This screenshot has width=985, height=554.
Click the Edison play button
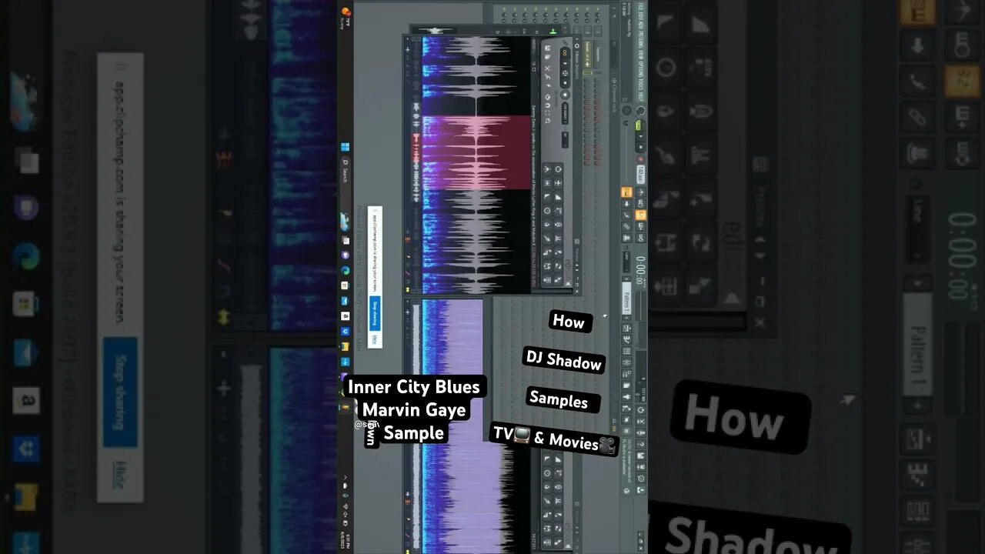(x=565, y=63)
